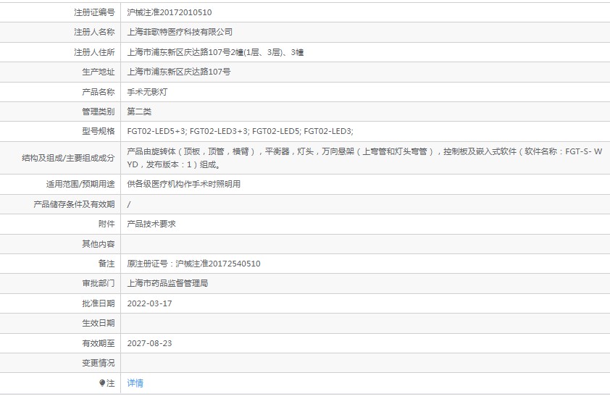Click the 批准日期 label
This screenshot has height=399, width=610.
pos(99,303)
